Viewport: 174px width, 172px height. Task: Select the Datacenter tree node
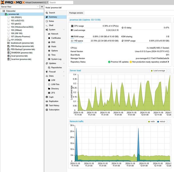point(11,11)
